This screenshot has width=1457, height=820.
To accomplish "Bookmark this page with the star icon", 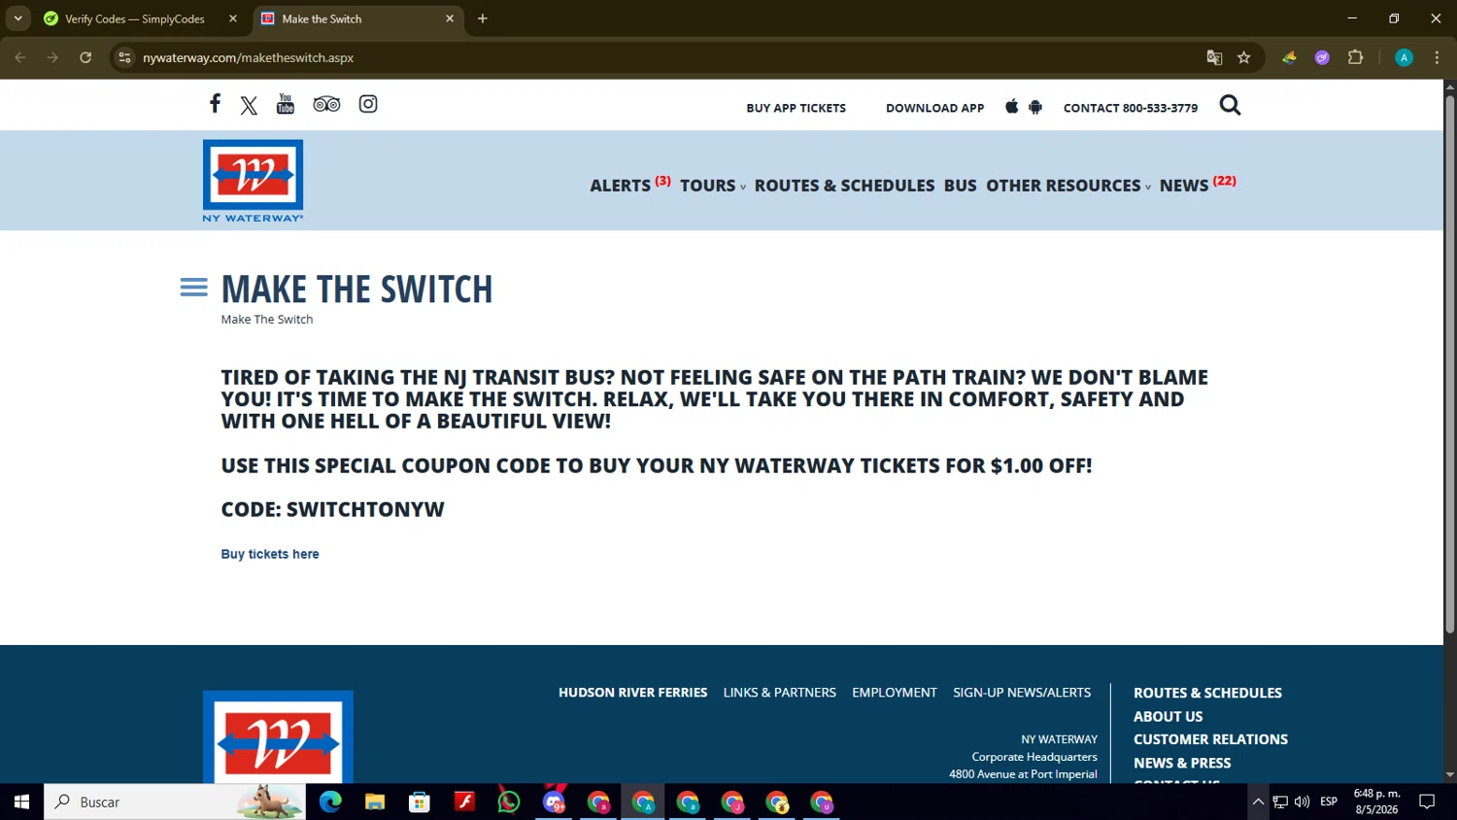I will pyautogui.click(x=1243, y=57).
